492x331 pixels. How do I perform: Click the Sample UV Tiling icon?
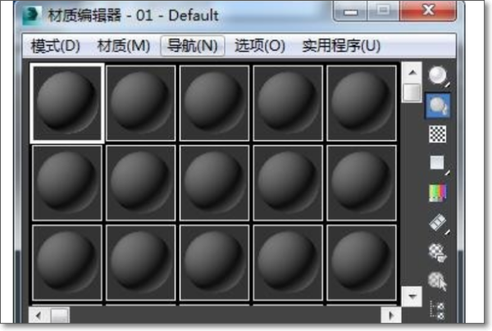[x=439, y=164]
